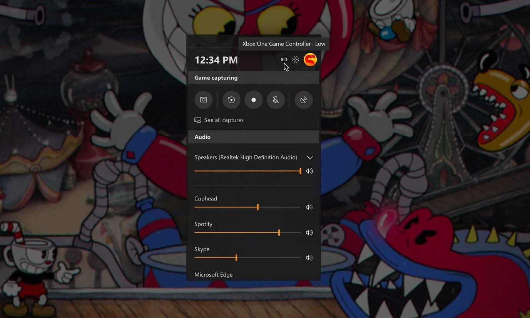Mute Skype audio

tap(309, 257)
